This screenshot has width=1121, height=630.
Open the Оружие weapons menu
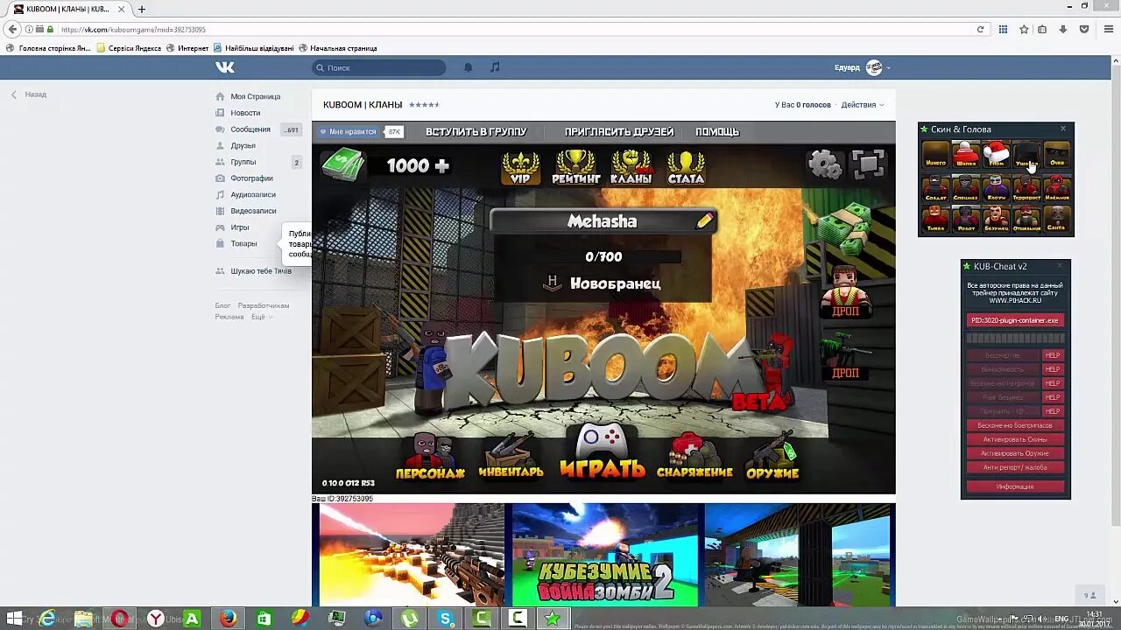[x=772, y=456]
